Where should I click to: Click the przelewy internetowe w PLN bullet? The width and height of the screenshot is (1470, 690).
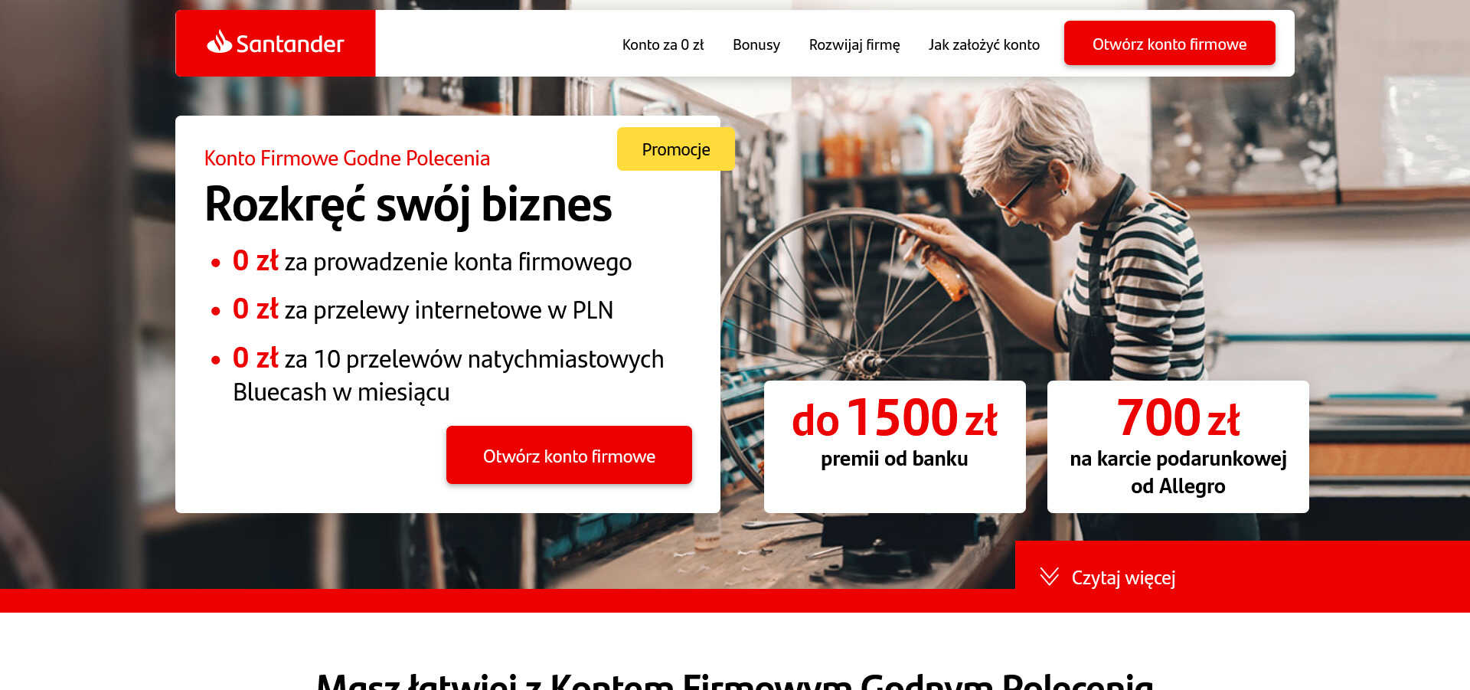[x=423, y=310]
